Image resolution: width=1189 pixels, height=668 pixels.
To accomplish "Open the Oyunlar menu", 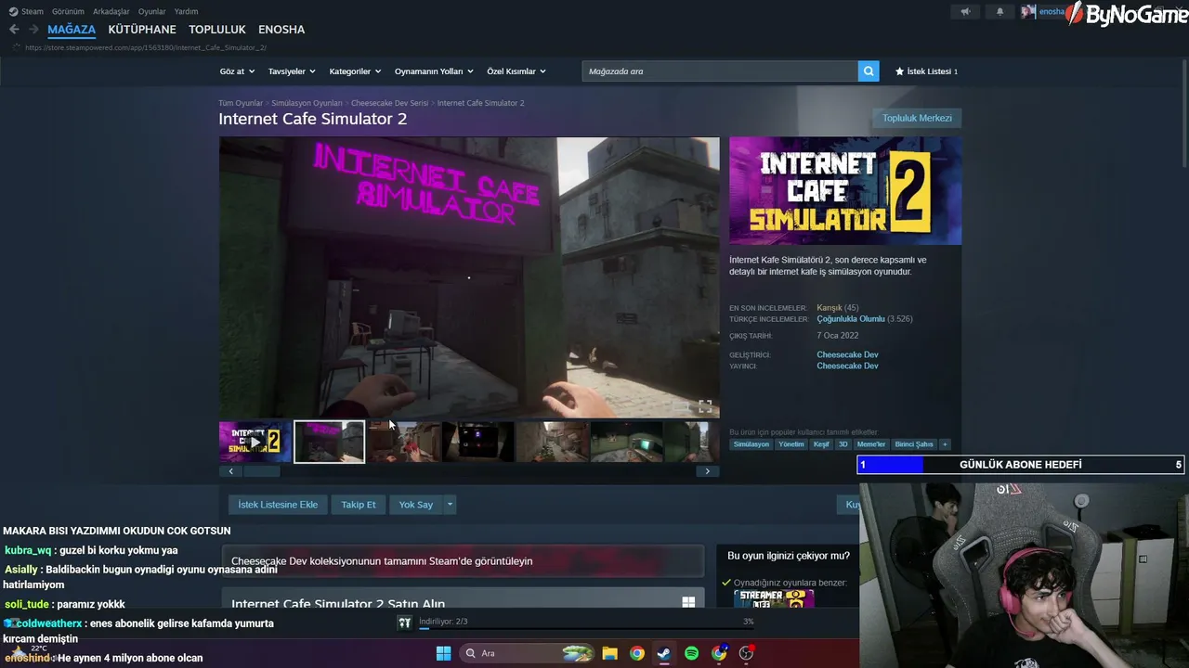I will pyautogui.click(x=152, y=12).
